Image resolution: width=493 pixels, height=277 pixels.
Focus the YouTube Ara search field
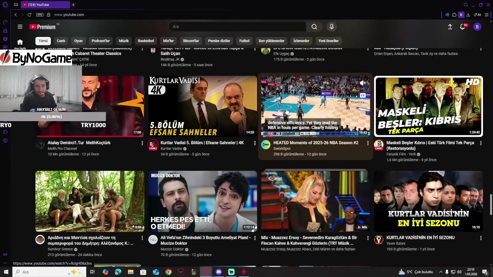(x=237, y=27)
